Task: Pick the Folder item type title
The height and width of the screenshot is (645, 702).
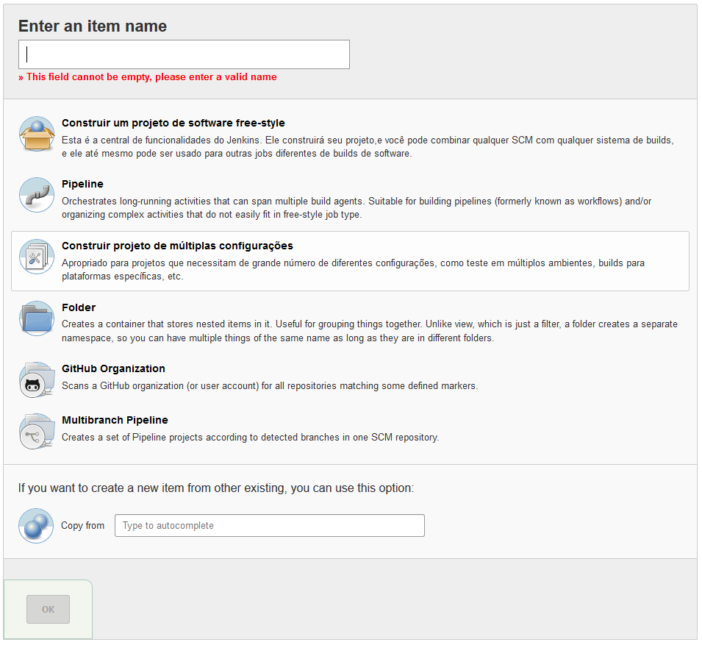Action: 79,307
